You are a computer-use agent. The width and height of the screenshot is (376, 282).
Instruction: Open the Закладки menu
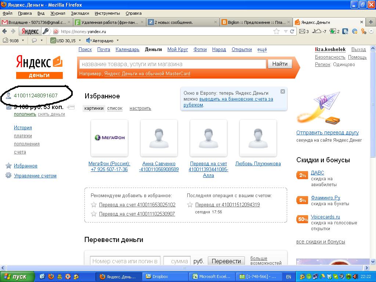[80, 13]
